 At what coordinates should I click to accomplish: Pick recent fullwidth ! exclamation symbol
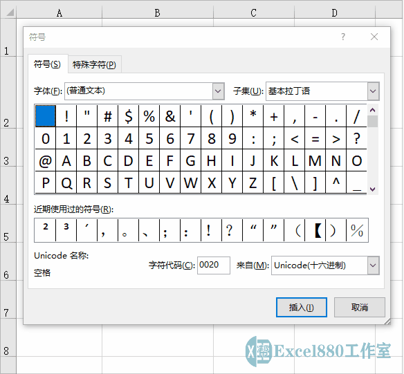tap(212, 230)
